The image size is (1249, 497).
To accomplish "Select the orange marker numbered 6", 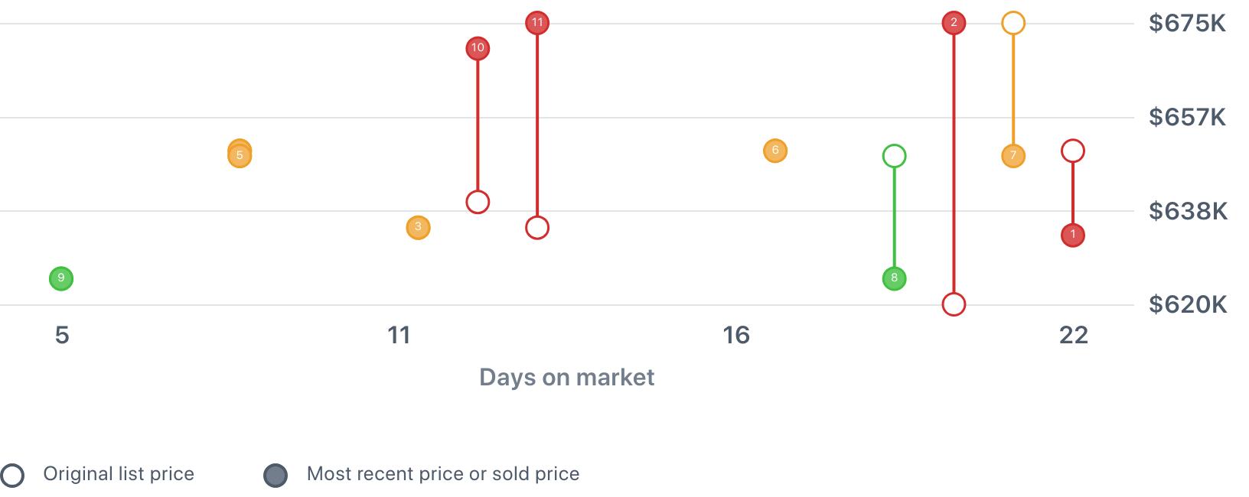I will coord(775,151).
